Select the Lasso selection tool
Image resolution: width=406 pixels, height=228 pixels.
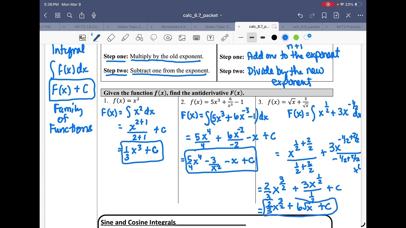point(154,38)
